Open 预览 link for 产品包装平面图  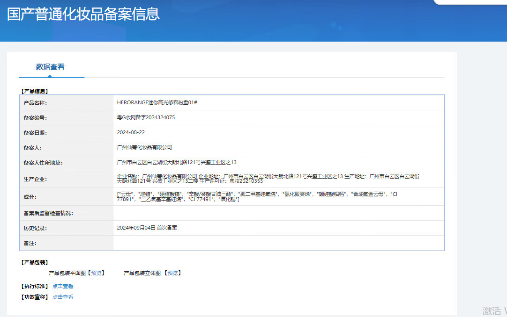click(x=97, y=273)
